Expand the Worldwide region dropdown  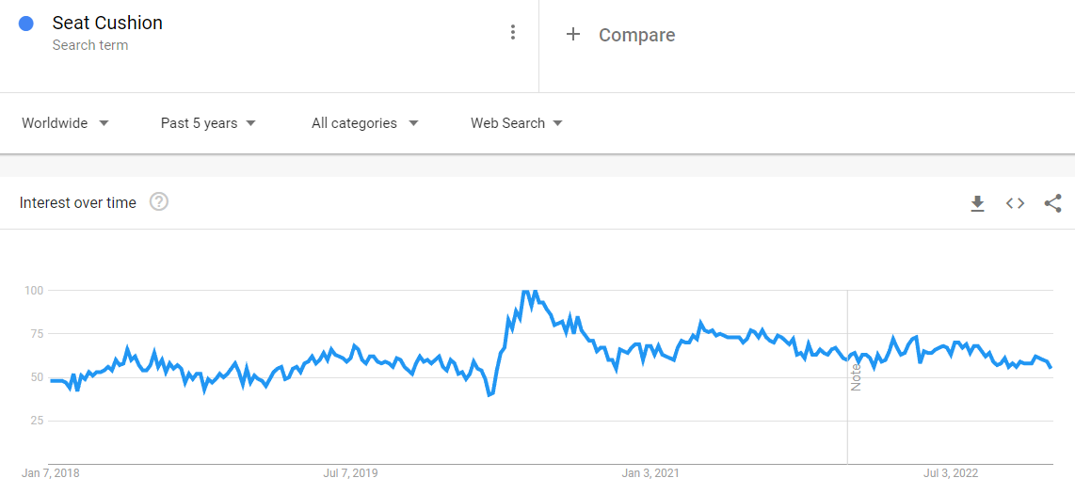pos(65,123)
